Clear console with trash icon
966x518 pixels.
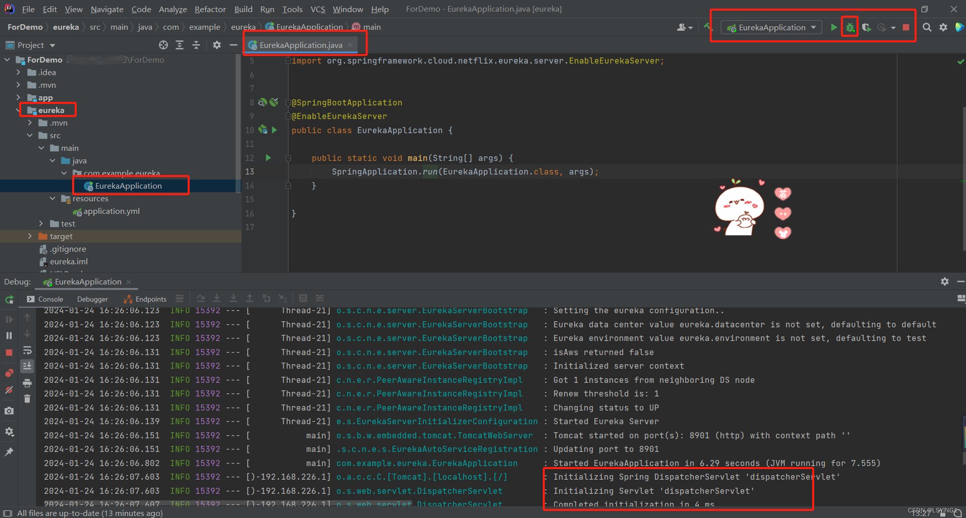pos(27,399)
